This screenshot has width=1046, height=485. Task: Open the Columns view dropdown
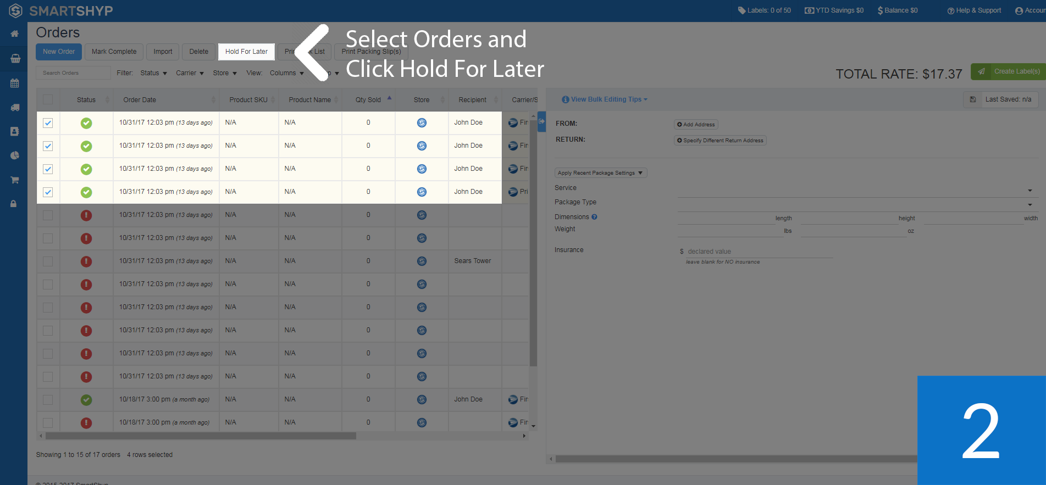click(x=286, y=73)
